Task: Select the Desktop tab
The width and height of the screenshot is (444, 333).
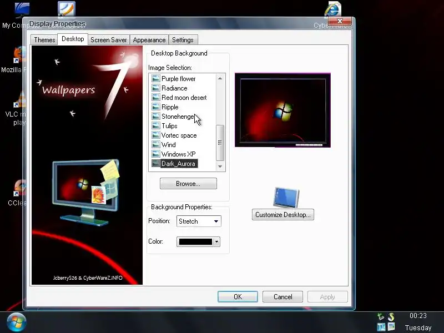Action: point(73,39)
